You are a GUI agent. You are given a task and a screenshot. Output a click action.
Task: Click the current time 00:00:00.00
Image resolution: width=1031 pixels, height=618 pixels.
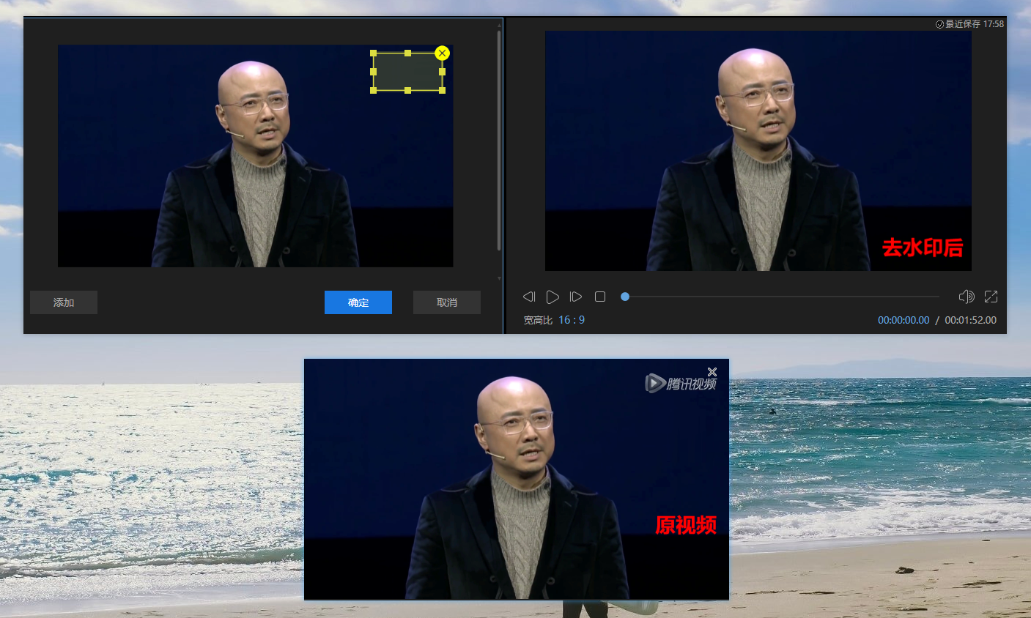click(903, 320)
